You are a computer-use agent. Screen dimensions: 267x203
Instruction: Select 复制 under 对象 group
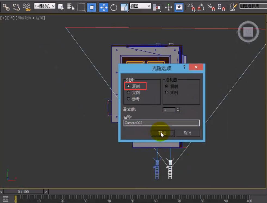134,87
